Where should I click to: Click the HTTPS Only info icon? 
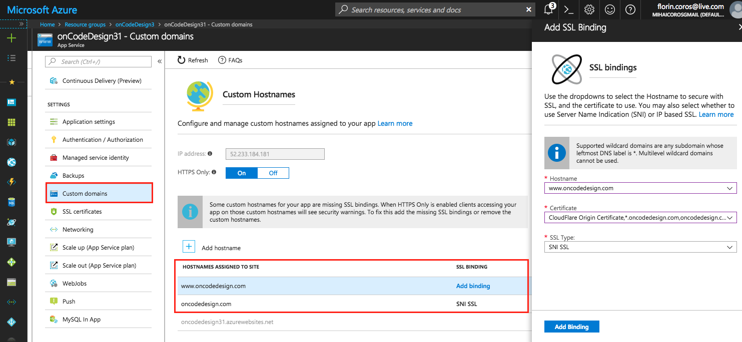[214, 172]
